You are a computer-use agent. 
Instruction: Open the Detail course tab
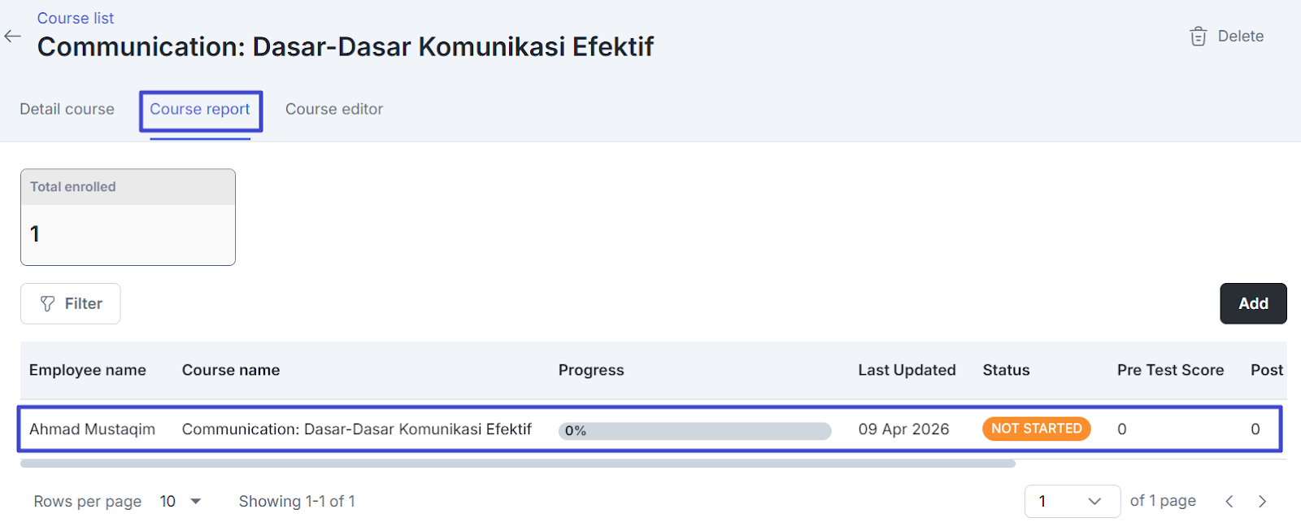67,109
